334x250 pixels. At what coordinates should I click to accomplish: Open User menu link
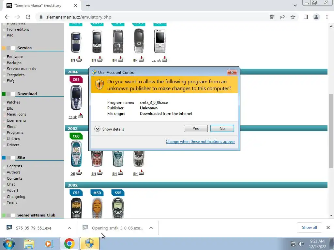(x=16, y=120)
